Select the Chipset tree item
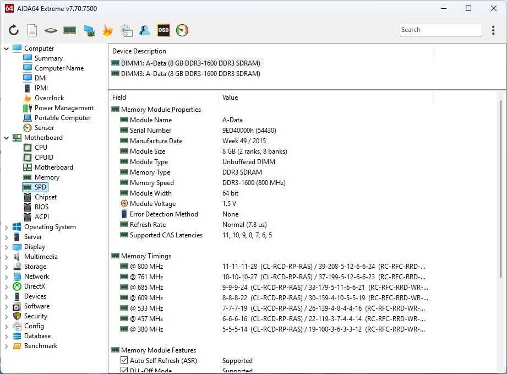 [46, 197]
